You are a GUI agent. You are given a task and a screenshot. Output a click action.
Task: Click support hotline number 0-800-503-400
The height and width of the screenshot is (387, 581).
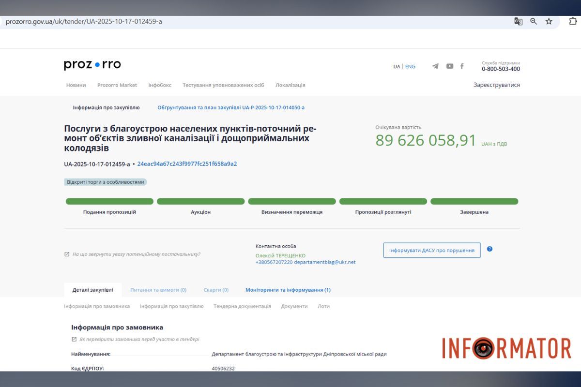pos(501,69)
